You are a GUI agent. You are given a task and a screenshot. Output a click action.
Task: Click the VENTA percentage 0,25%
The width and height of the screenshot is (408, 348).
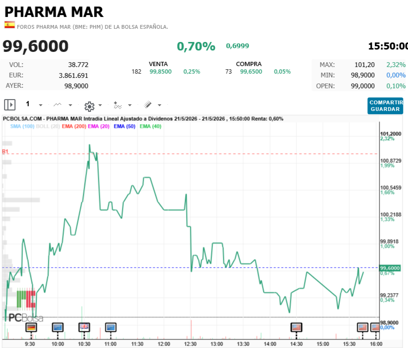pos(192,72)
